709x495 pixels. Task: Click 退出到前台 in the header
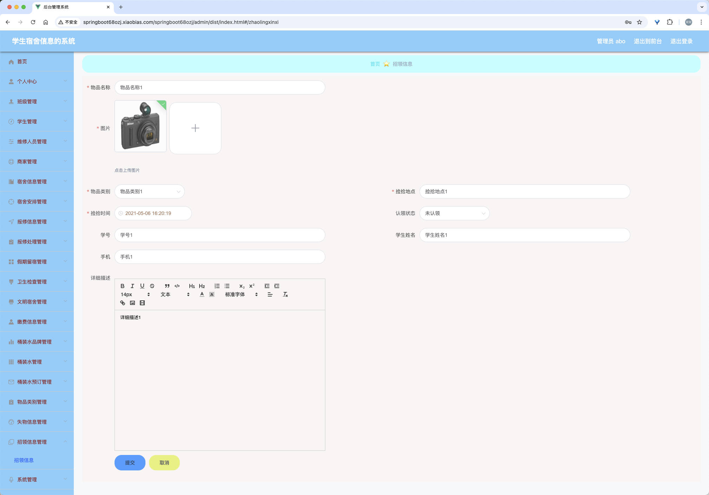coord(648,41)
